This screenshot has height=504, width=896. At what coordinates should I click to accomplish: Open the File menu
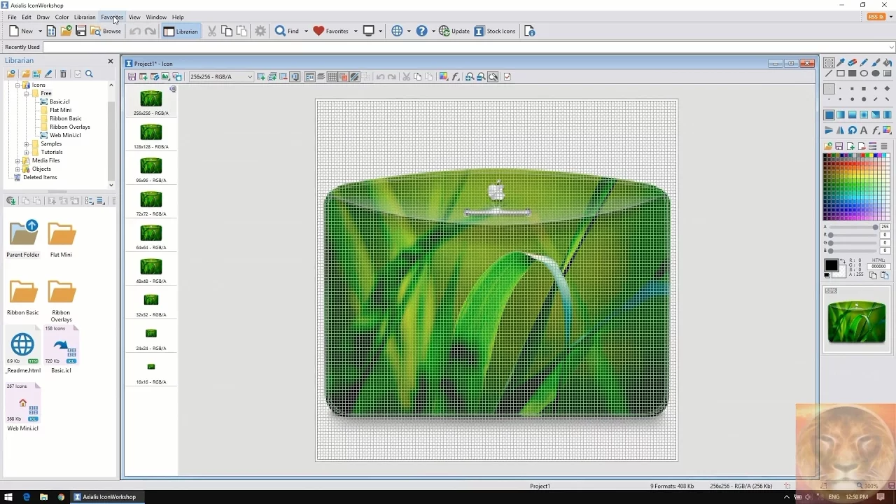12,17
